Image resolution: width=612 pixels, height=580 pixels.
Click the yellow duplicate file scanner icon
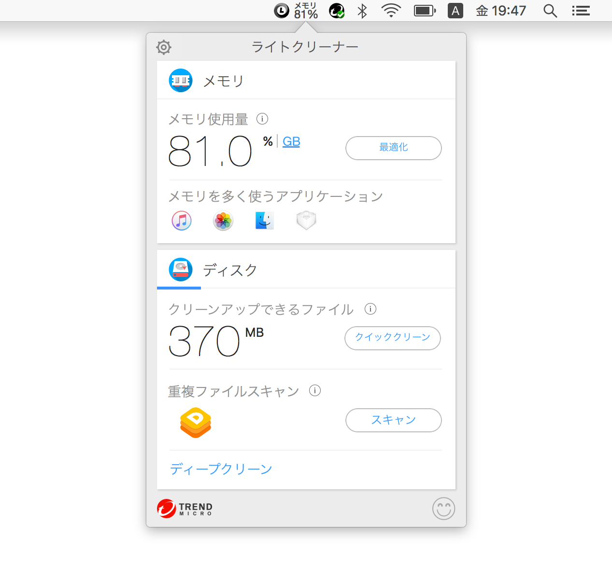point(196,422)
